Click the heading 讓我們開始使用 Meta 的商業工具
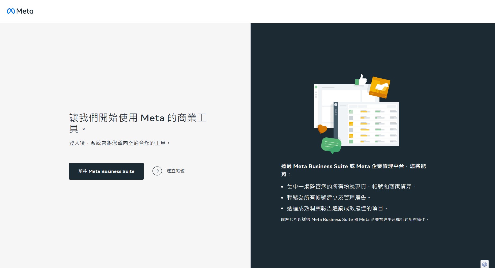 (x=138, y=123)
